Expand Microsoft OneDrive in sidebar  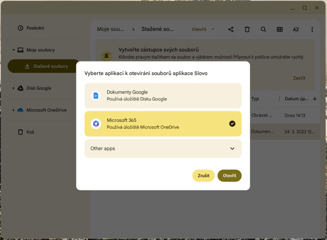click(14, 110)
